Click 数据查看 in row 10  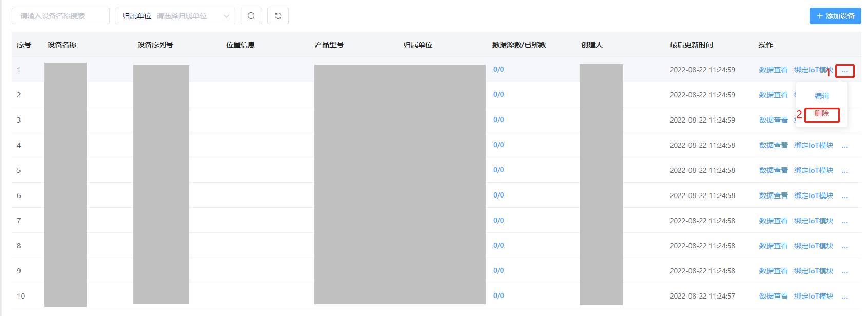[774, 296]
